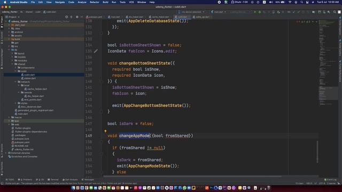Open the Dart Analysis tool window

[x=70, y=180]
